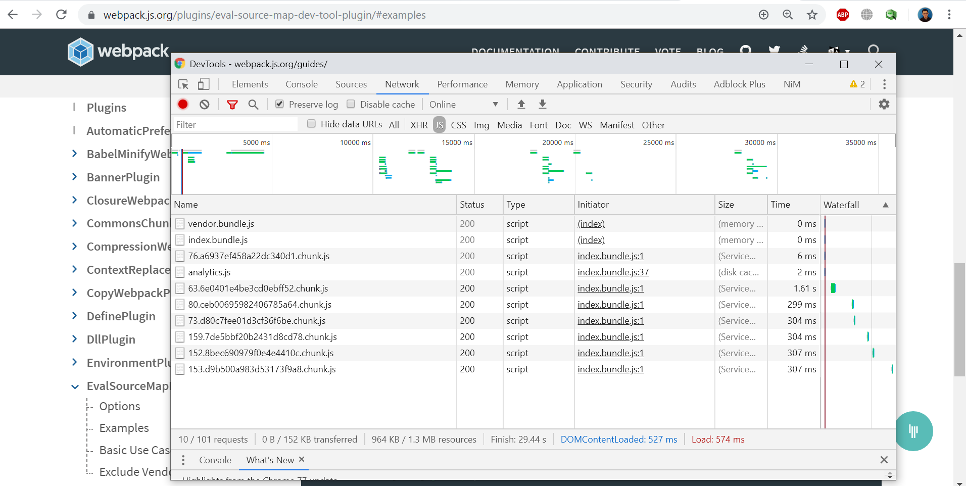Viewport: 966px width, 486px height.
Task: Uncheck Preserve log checkbox
Action: coord(279,104)
